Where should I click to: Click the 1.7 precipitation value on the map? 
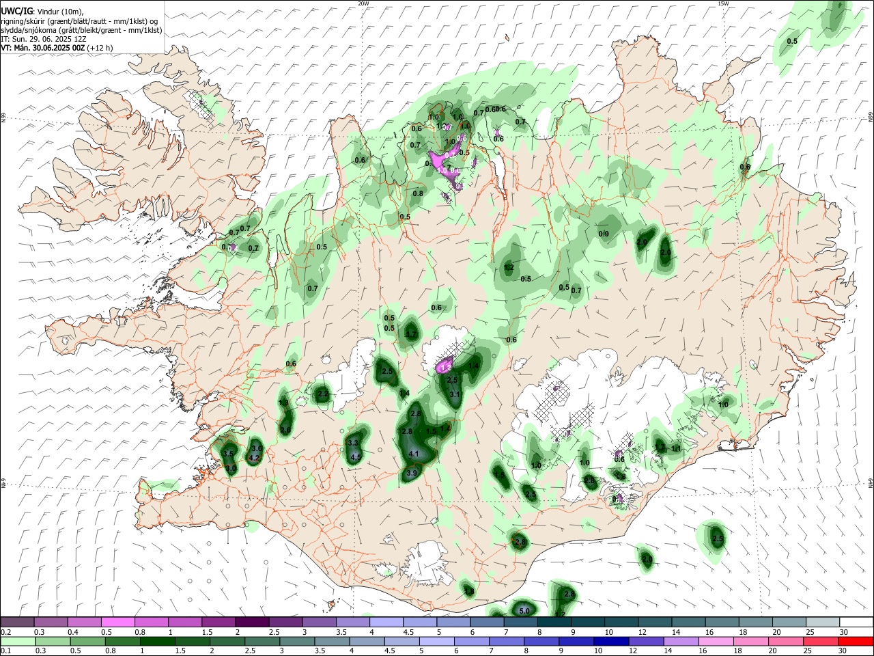[x=411, y=334]
